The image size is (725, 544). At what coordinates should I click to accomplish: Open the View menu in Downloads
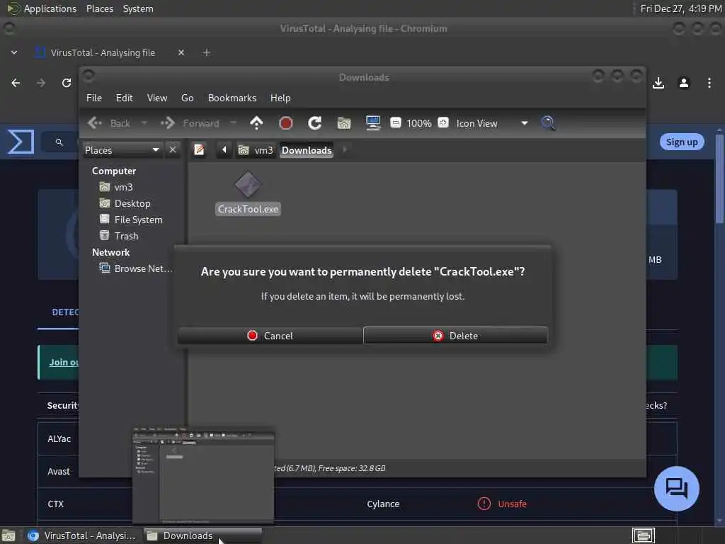[x=157, y=98]
